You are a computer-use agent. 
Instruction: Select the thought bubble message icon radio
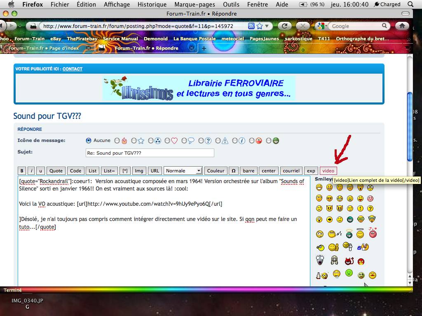[184, 141]
